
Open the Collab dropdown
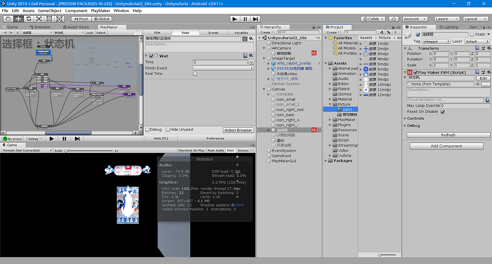click(373, 19)
